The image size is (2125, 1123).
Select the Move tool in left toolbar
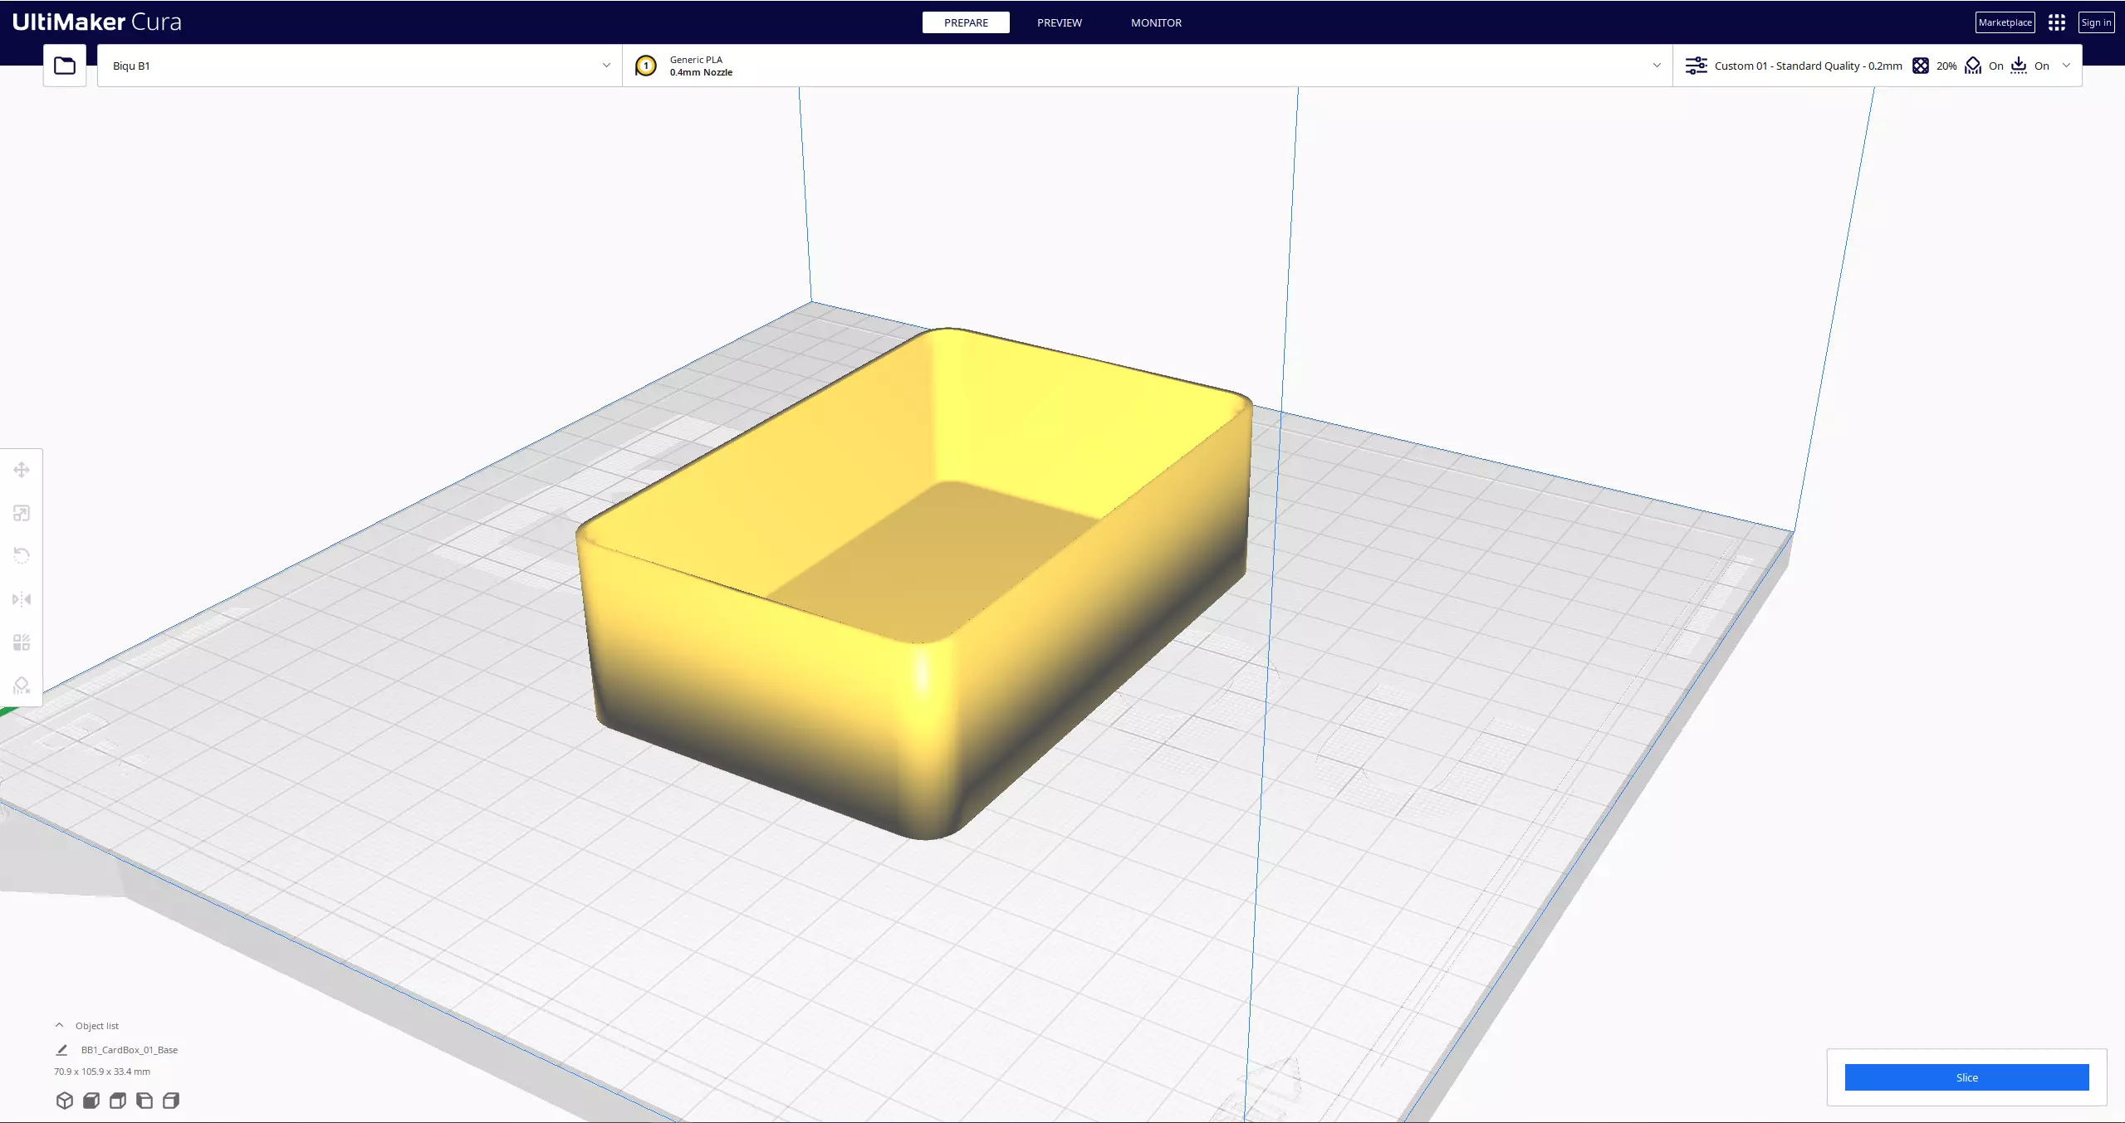pyautogui.click(x=22, y=471)
